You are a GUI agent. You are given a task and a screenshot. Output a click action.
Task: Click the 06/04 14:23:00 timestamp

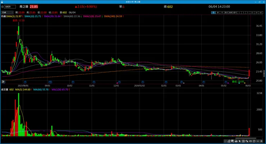pos(219,6)
